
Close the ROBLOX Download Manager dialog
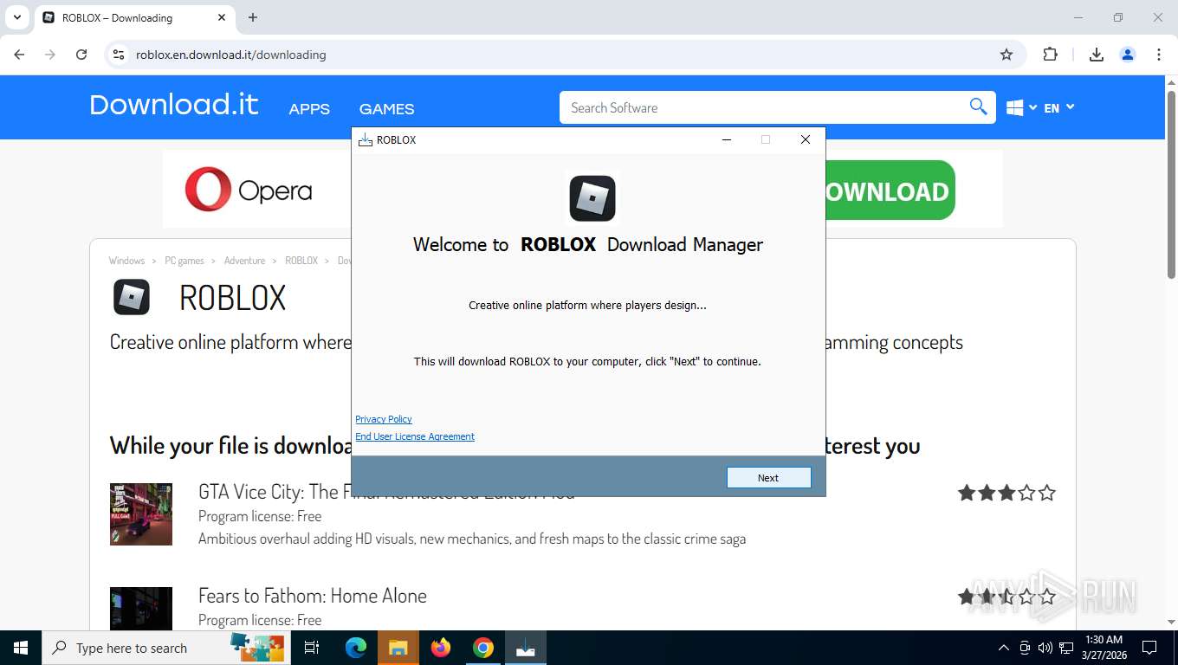(x=806, y=139)
